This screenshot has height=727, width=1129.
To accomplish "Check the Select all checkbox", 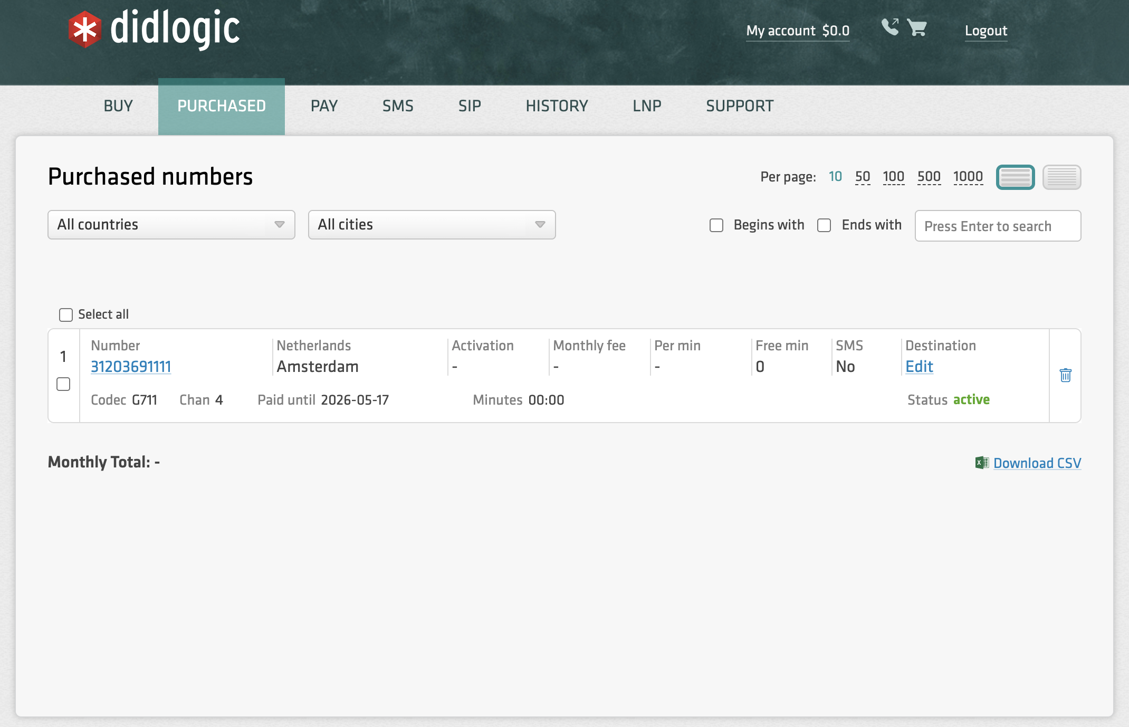I will click(66, 315).
